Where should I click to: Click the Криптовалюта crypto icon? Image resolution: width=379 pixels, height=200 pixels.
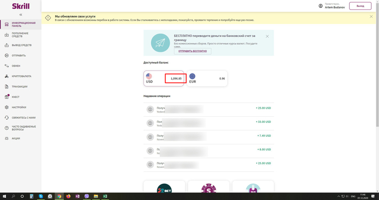pos(6,76)
